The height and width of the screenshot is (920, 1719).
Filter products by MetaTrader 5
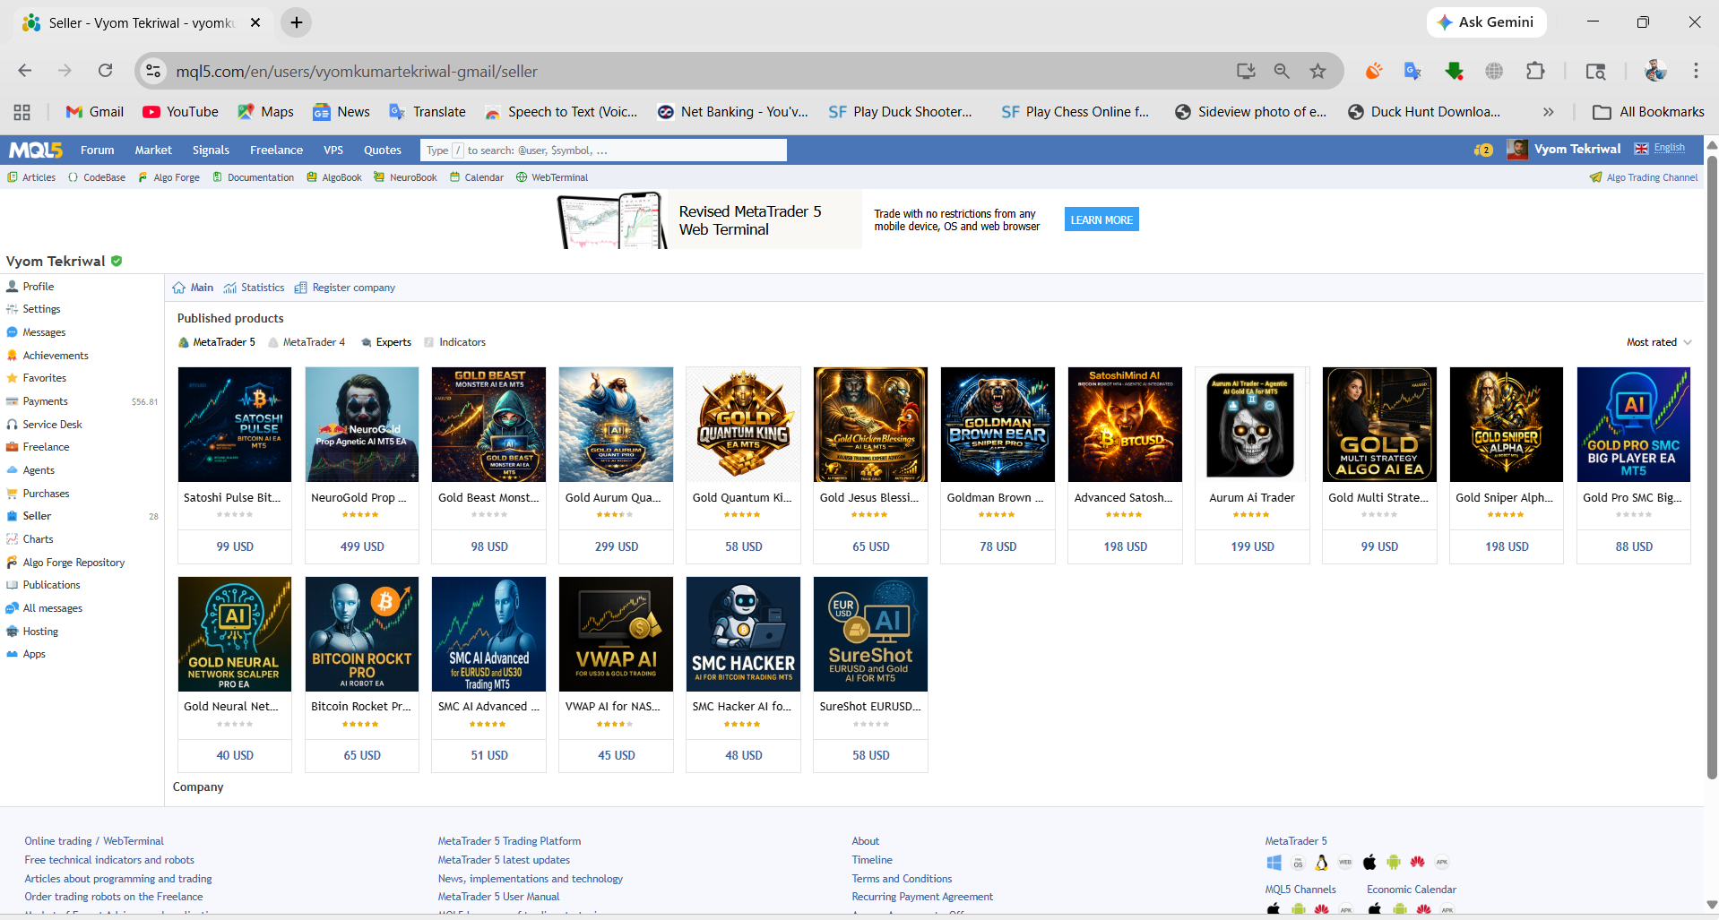(217, 342)
